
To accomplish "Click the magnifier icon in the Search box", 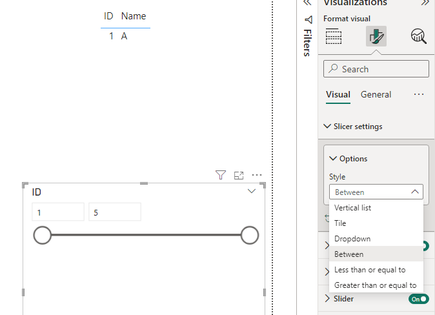I will 333,68.
